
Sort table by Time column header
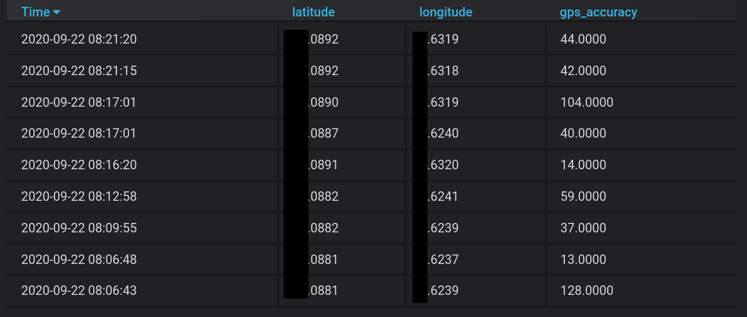tap(35, 13)
